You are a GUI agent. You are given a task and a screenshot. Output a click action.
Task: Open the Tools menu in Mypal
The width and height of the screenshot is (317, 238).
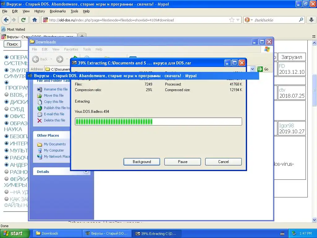(74, 11)
